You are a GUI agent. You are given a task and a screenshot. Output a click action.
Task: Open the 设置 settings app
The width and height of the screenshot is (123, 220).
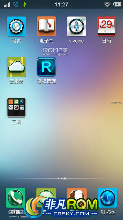[16, 26]
